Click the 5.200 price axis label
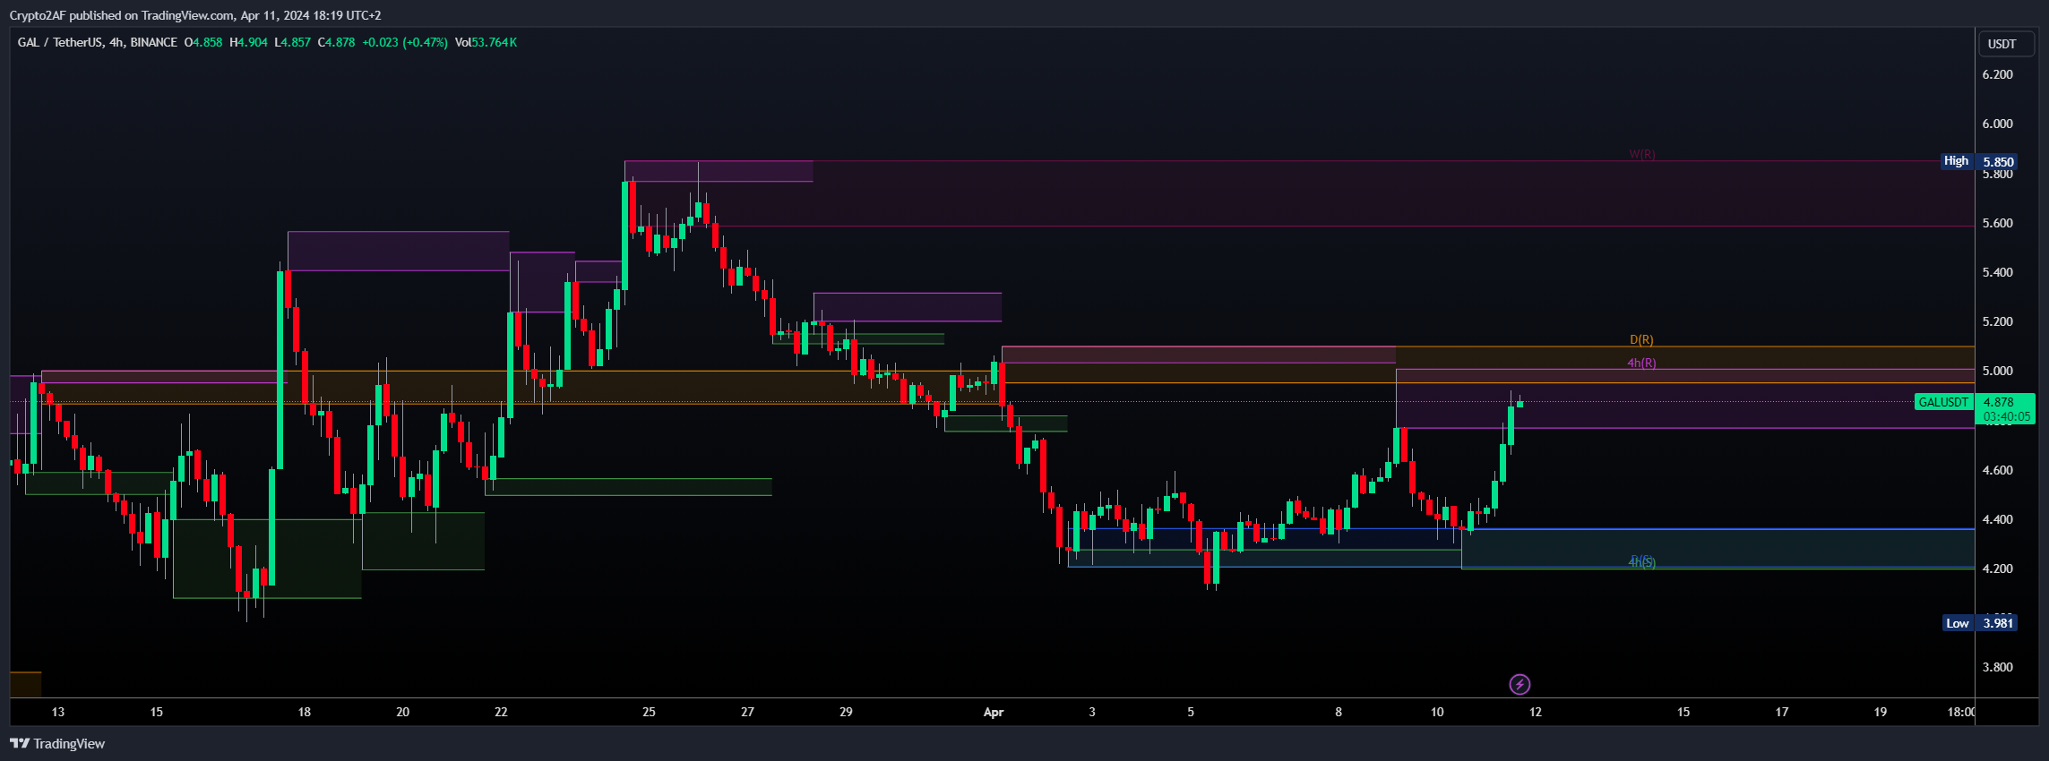Viewport: 2049px width, 761px height. point(1998,321)
